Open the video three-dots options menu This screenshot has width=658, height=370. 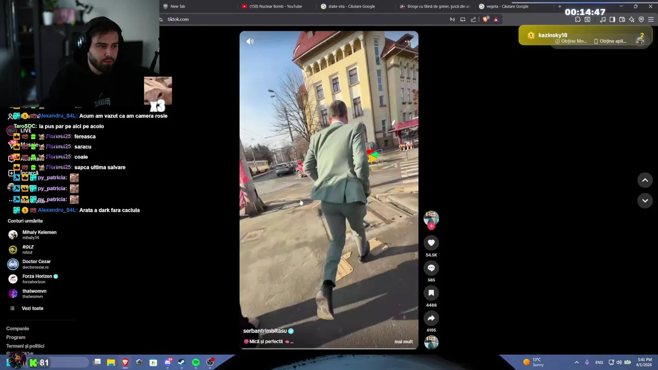click(x=408, y=41)
